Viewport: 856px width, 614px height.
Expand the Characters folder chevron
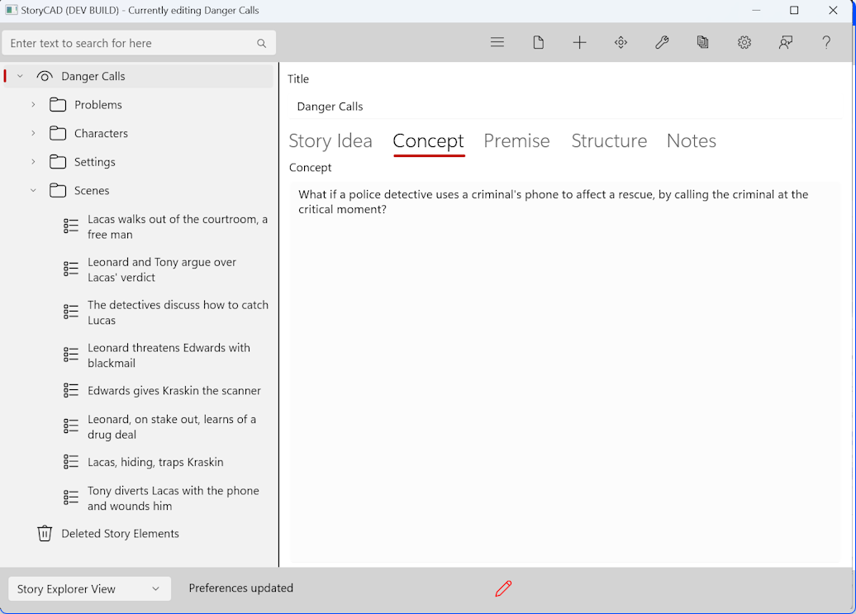(33, 133)
